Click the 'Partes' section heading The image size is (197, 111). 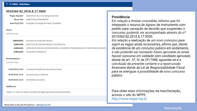click(9, 30)
